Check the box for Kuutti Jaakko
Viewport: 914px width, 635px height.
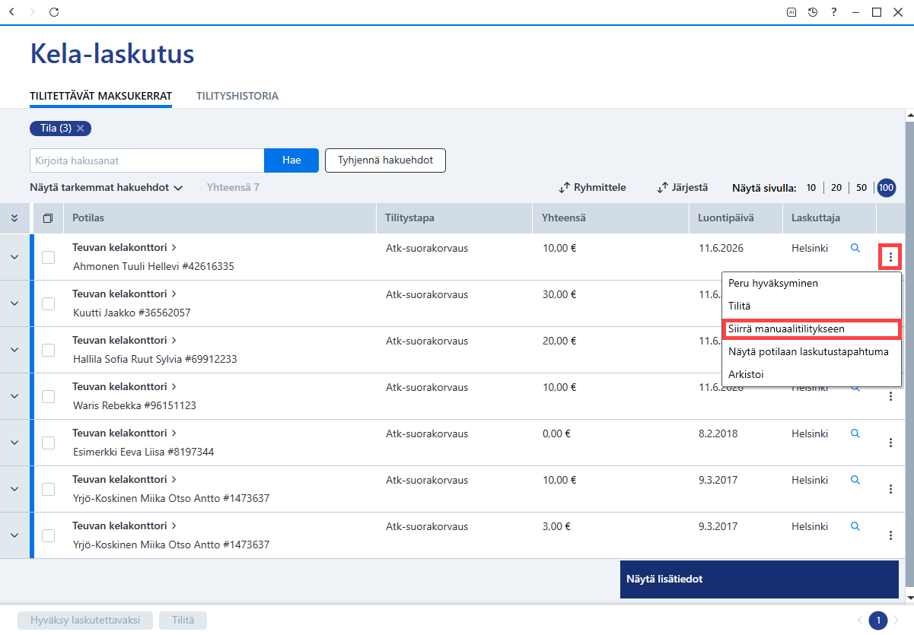click(x=48, y=303)
